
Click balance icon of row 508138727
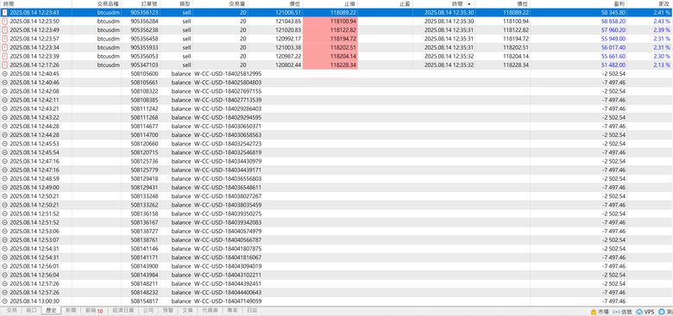coord(4,232)
